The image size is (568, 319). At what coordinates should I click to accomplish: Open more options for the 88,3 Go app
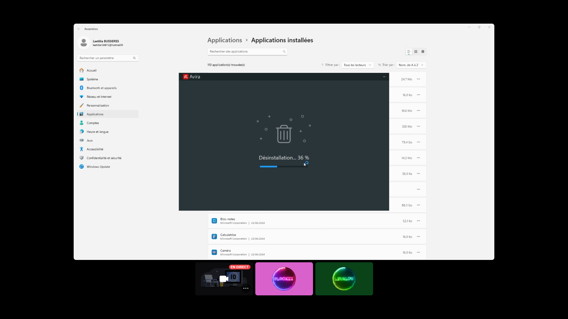pos(419,205)
